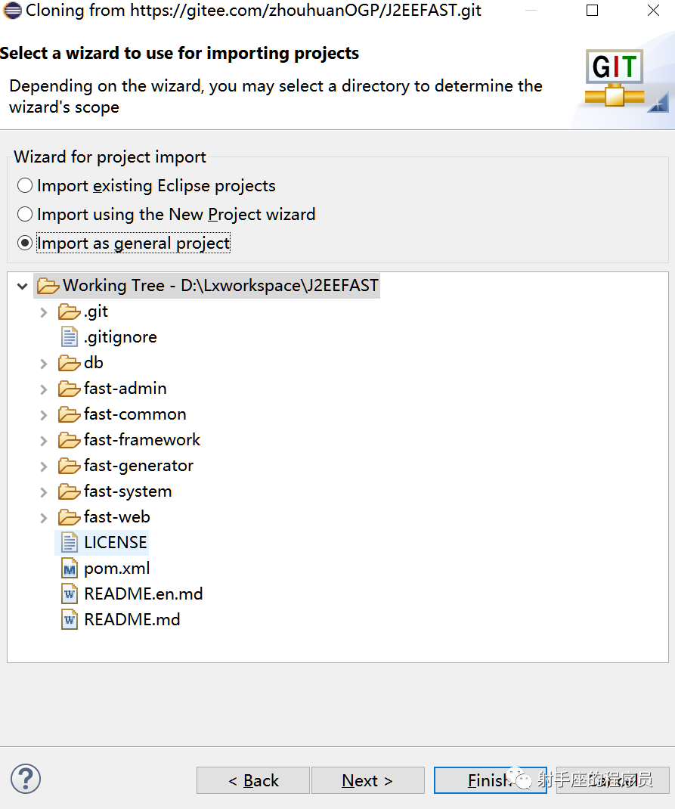The width and height of the screenshot is (675, 809).
Task: Click the README.en.md file icon
Action: [70, 594]
